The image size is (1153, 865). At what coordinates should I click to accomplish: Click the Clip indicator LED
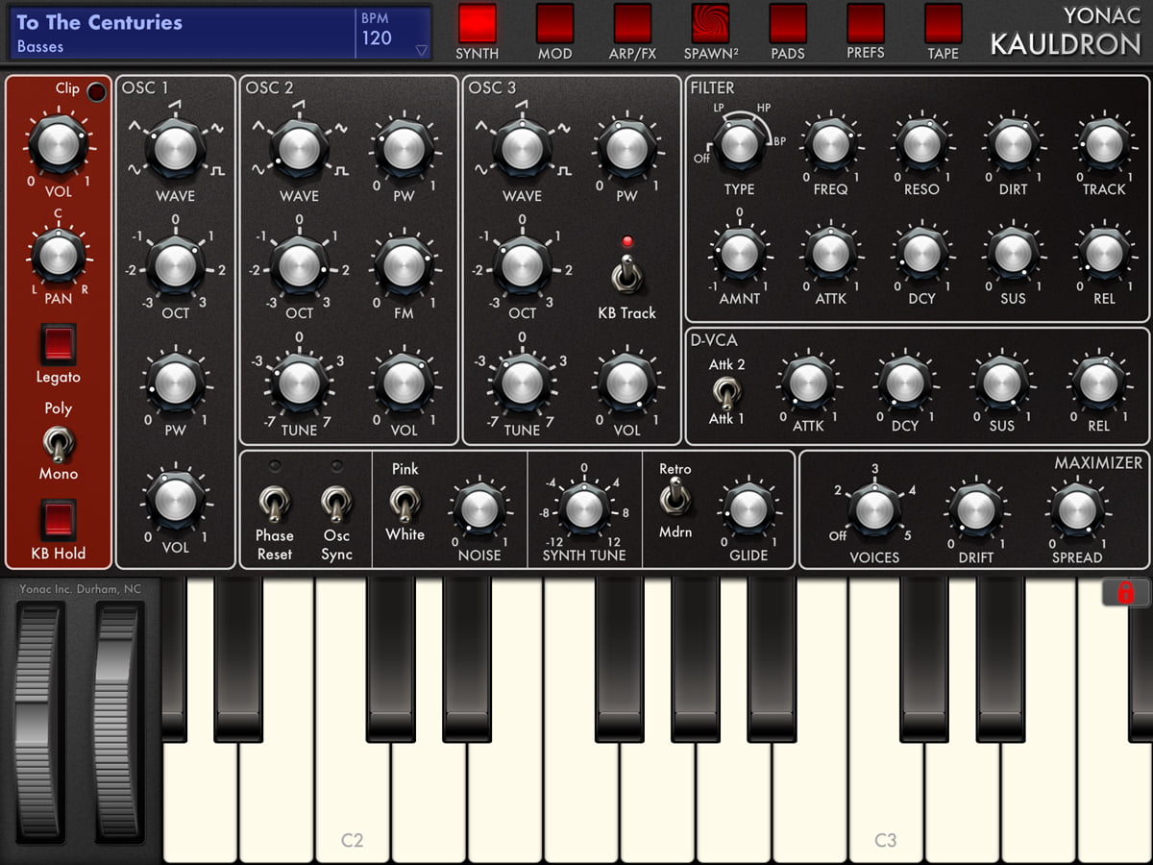[96, 92]
